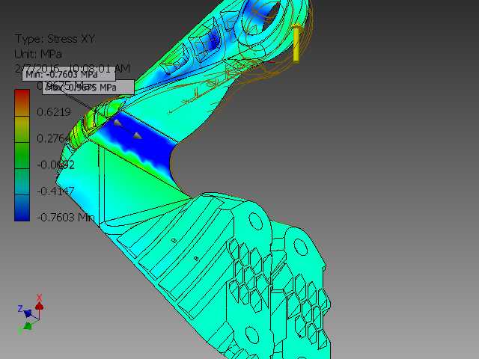
Task: Click the yellow force arrow on the model
Action: [296, 43]
